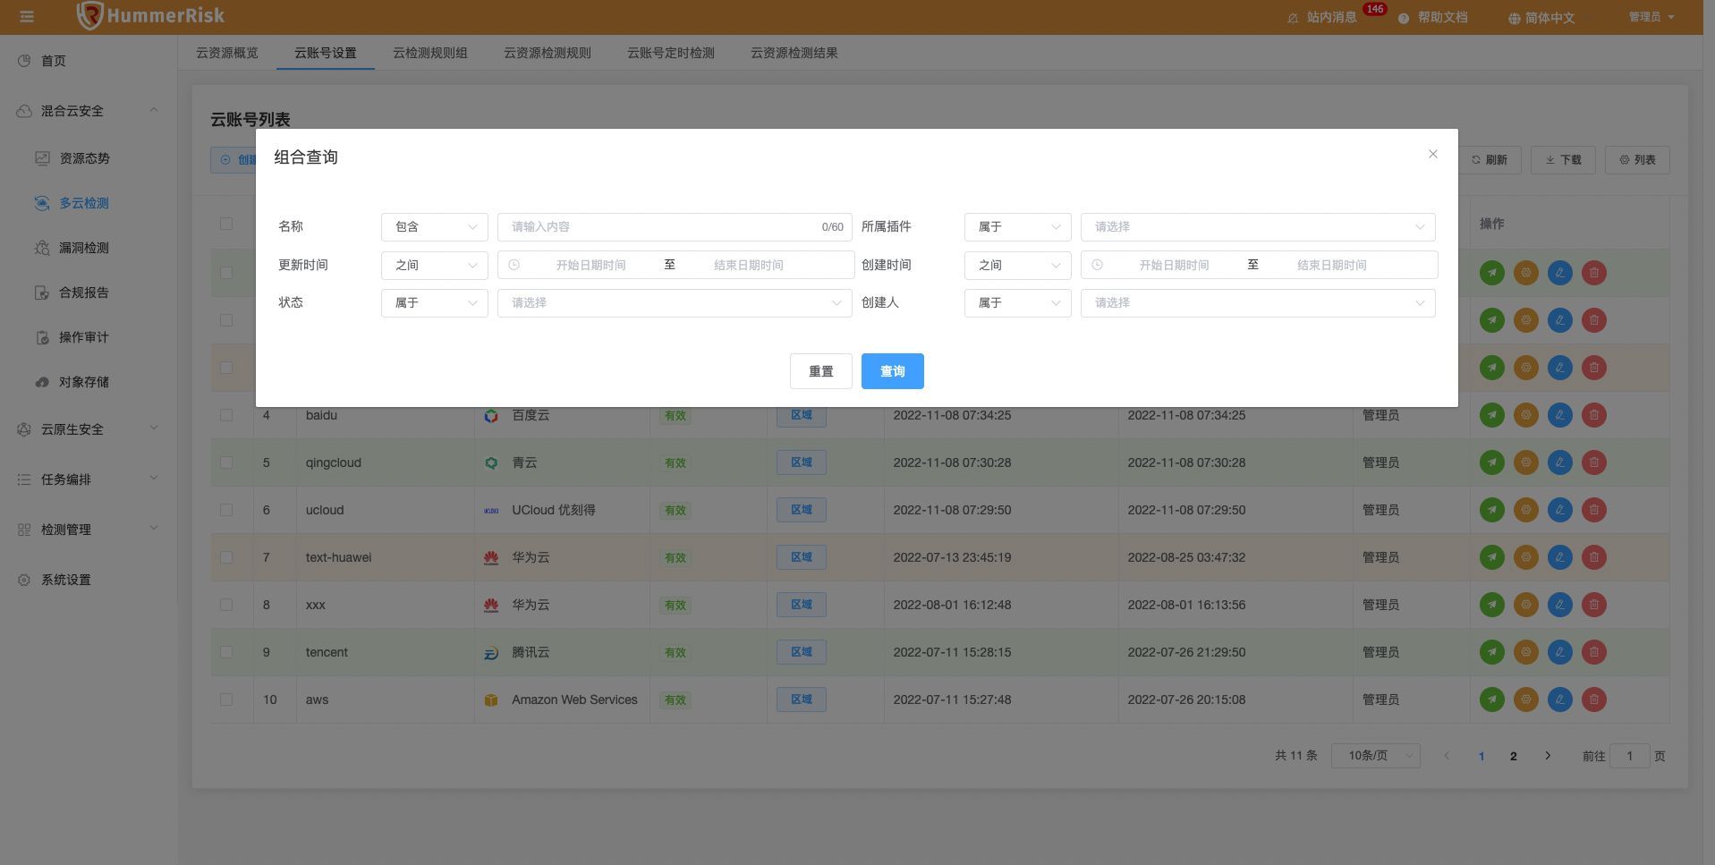The image size is (1715, 865).
Task: Open 创建人 value select box
Action: (x=1258, y=303)
